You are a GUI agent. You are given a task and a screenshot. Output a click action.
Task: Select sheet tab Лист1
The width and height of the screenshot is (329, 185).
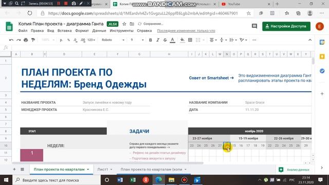pos(103,169)
